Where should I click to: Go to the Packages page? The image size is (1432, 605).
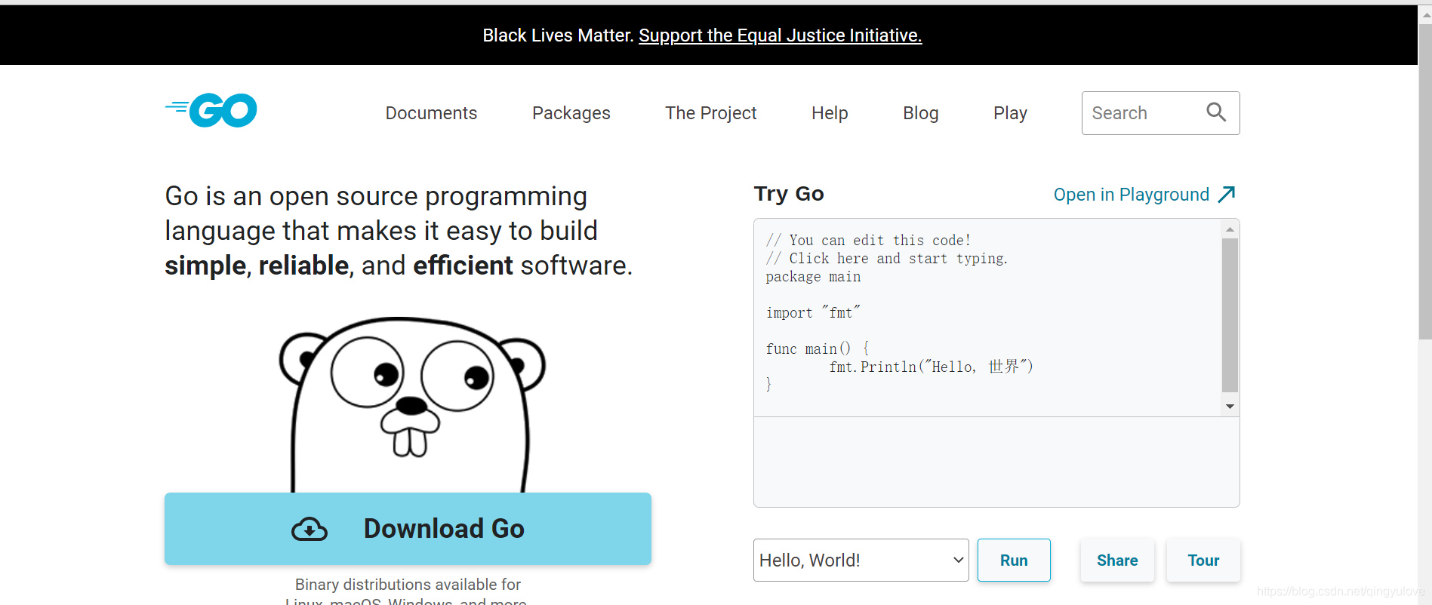coord(571,113)
